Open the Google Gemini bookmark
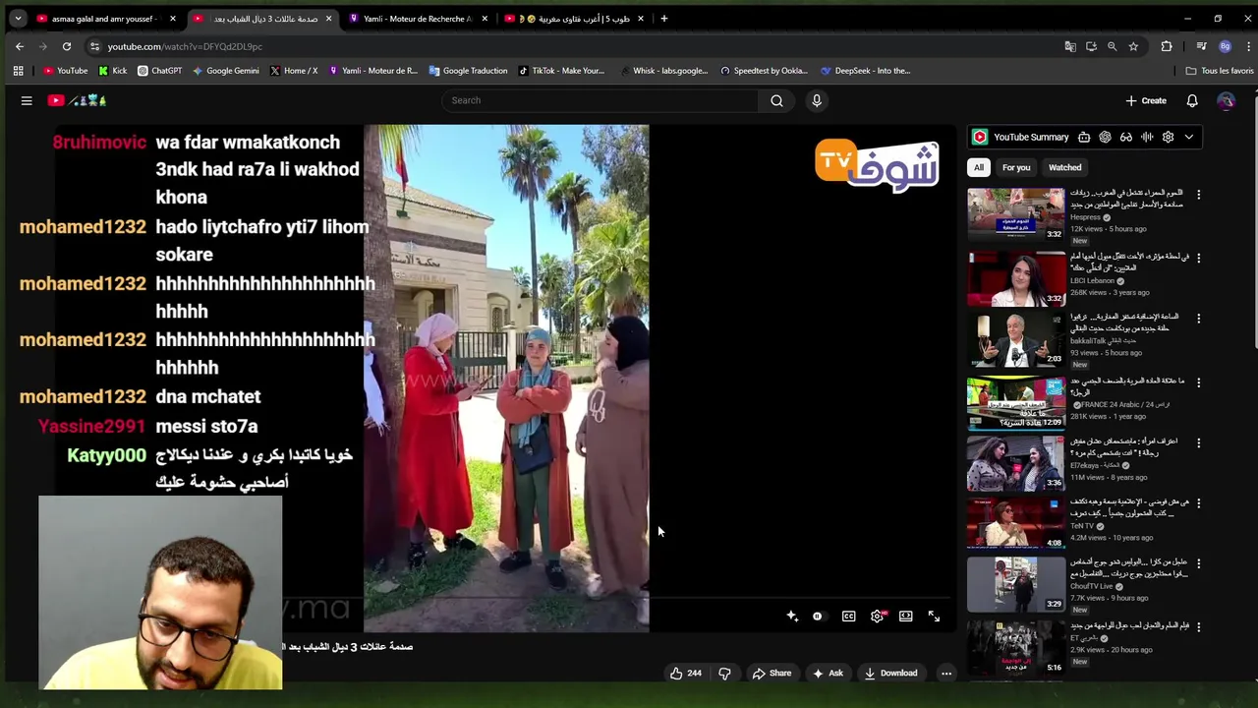 click(225, 71)
